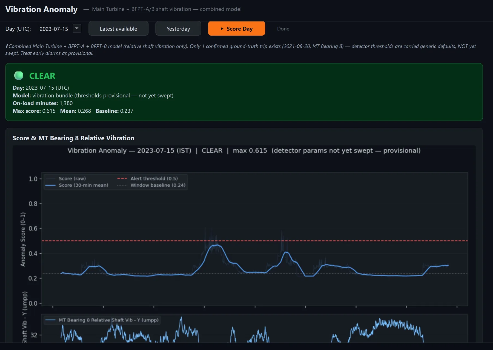Click the Anomaly Score (0–1) axis label
493x350 pixels.
pos(23,239)
